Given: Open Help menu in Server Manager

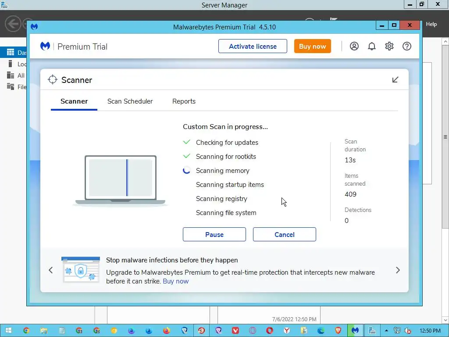Looking at the screenshot, I should tap(431, 24).
